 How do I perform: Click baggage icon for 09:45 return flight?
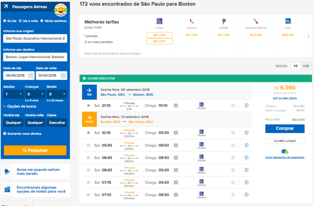[176, 145]
